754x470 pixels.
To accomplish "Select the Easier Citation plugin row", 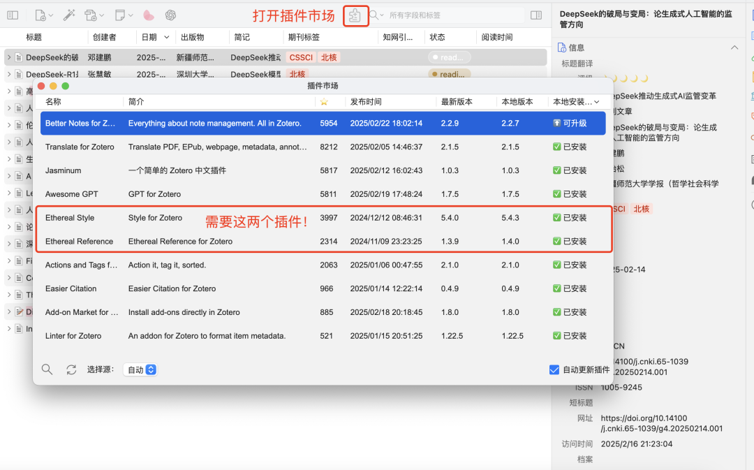I will click(323, 288).
